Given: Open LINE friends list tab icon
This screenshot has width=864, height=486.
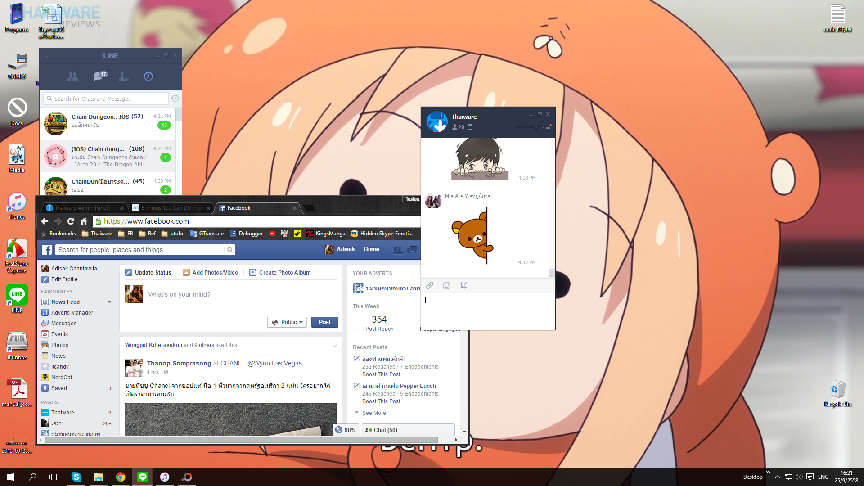Looking at the screenshot, I should tap(73, 77).
